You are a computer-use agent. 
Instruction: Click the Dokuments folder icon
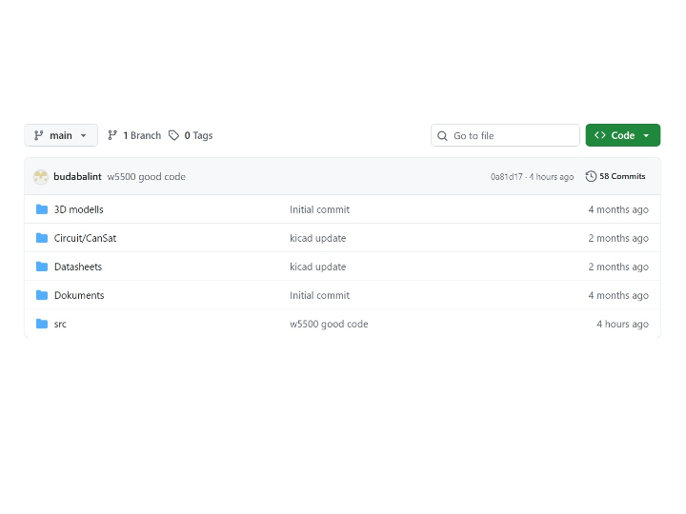click(42, 295)
